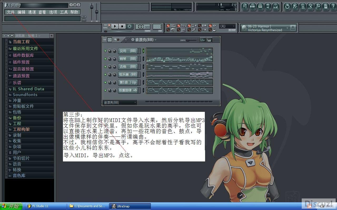This screenshot has height=210, width=337.
Task: Open the 通道 menu
Action: point(32,12)
